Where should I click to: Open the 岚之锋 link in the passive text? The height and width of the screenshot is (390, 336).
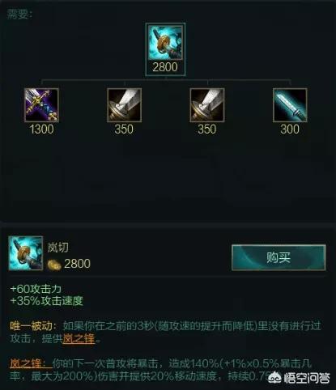pos(79,339)
